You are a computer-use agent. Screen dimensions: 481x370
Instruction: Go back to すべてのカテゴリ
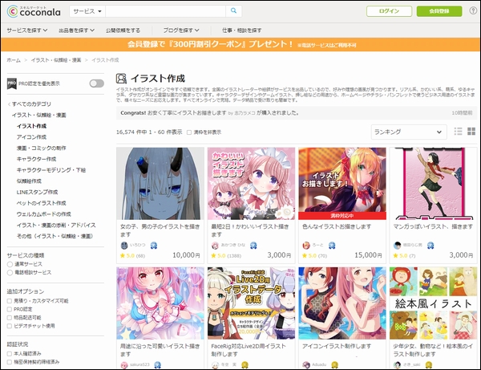30,104
